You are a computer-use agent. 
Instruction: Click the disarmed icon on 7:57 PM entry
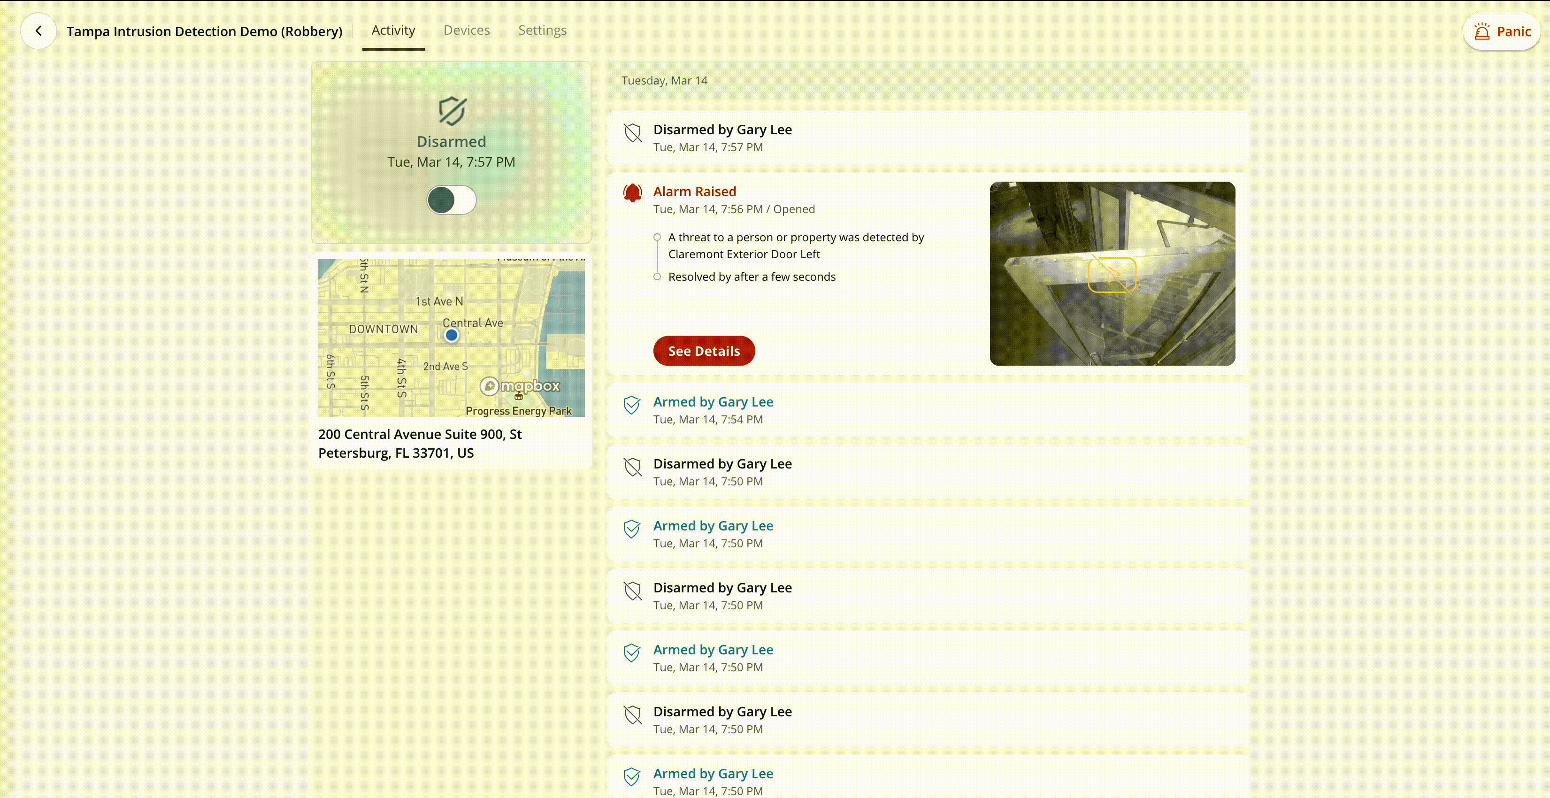point(632,133)
